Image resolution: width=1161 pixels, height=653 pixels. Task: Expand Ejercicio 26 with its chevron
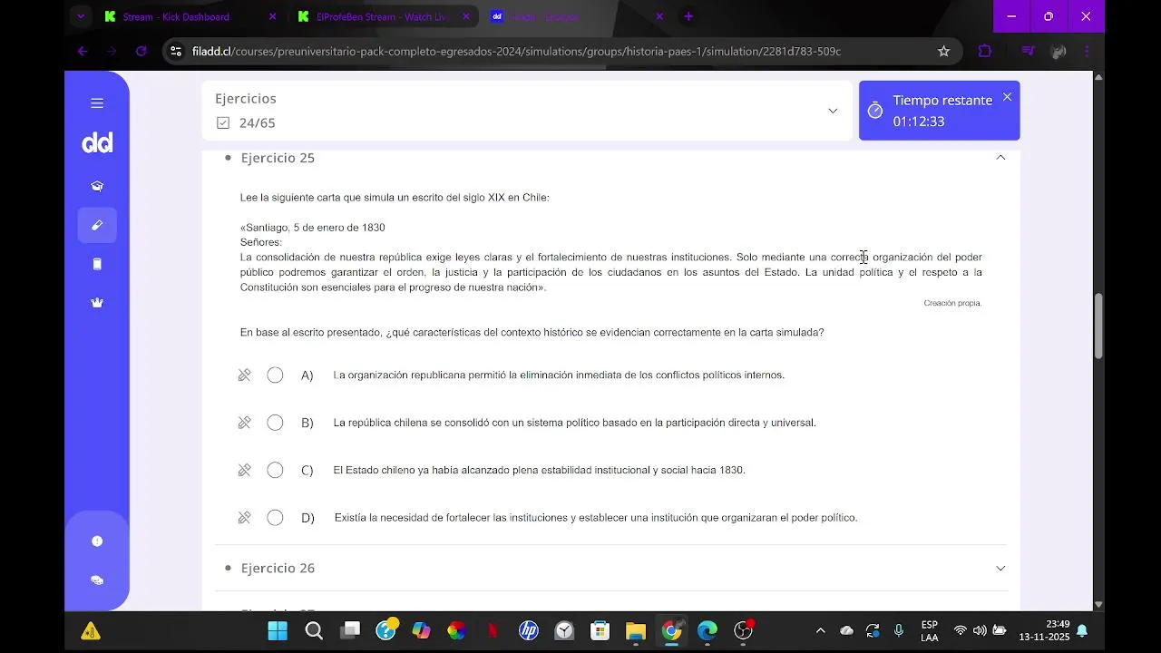tap(1000, 568)
